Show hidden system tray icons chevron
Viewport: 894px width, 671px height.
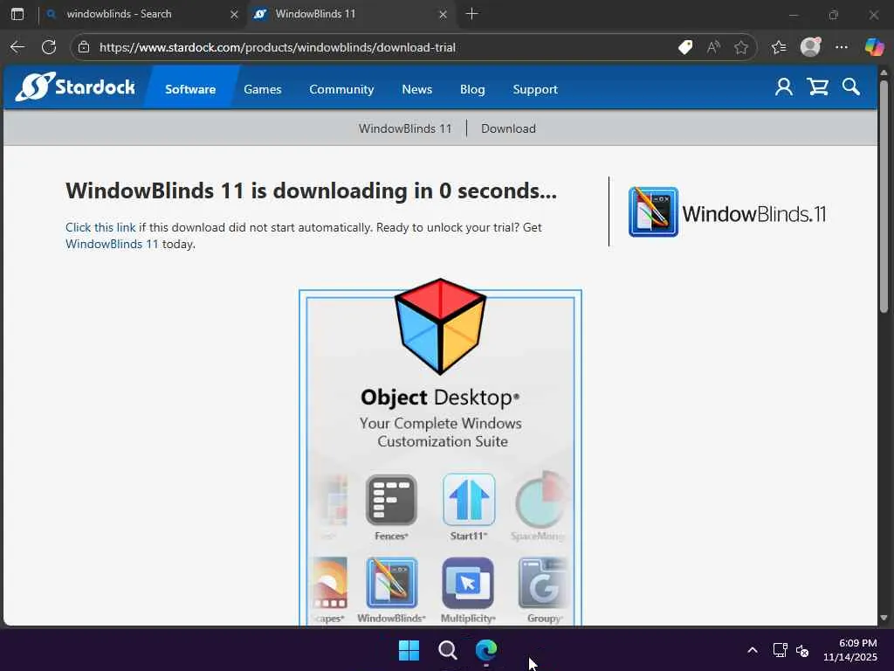click(753, 650)
